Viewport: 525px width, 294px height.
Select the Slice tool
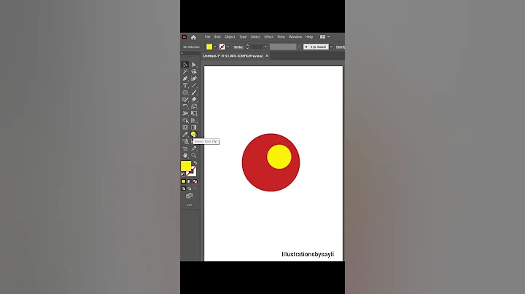coord(194,148)
